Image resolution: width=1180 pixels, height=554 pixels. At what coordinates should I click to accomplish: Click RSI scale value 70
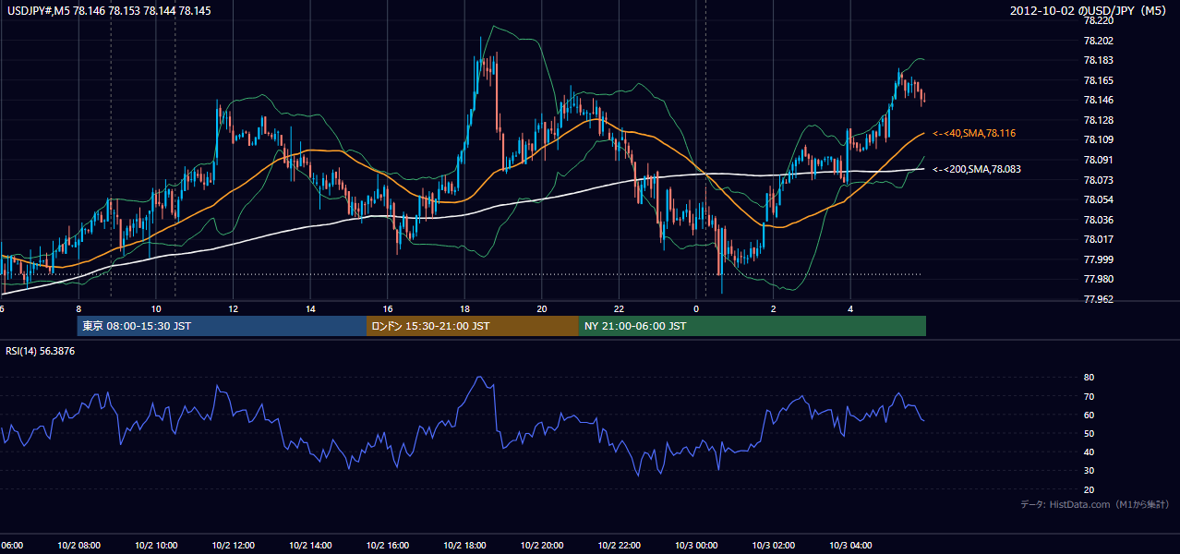pyautogui.click(x=1089, y=396)
